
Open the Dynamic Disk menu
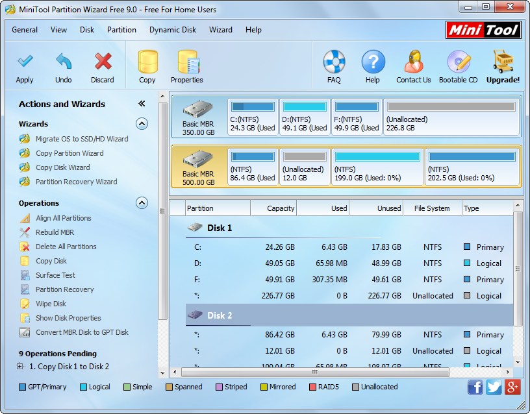click(x=173, y=30)
